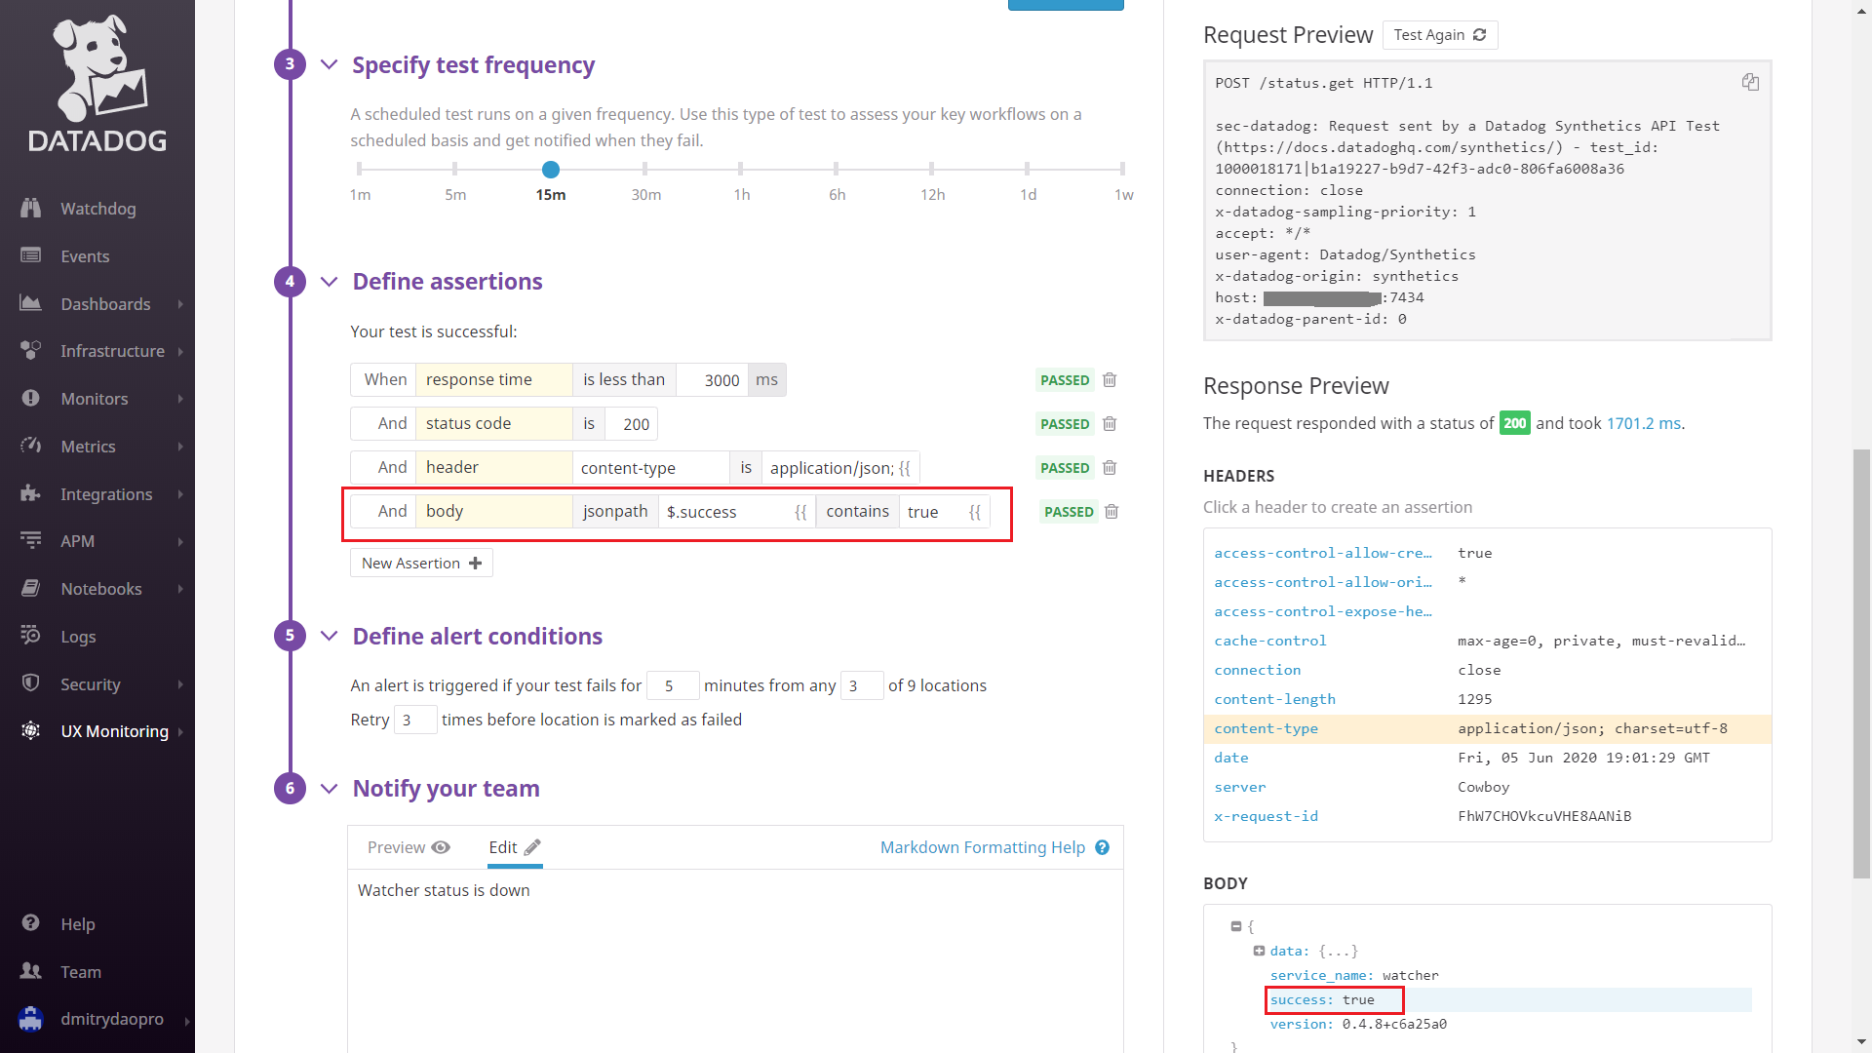Edit the locations count field
Screen dimensions: 1872x1053
(862, 685)
